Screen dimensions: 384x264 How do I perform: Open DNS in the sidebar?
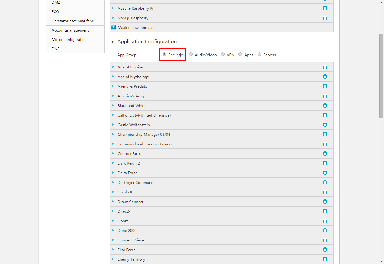[x=75, y=49]
